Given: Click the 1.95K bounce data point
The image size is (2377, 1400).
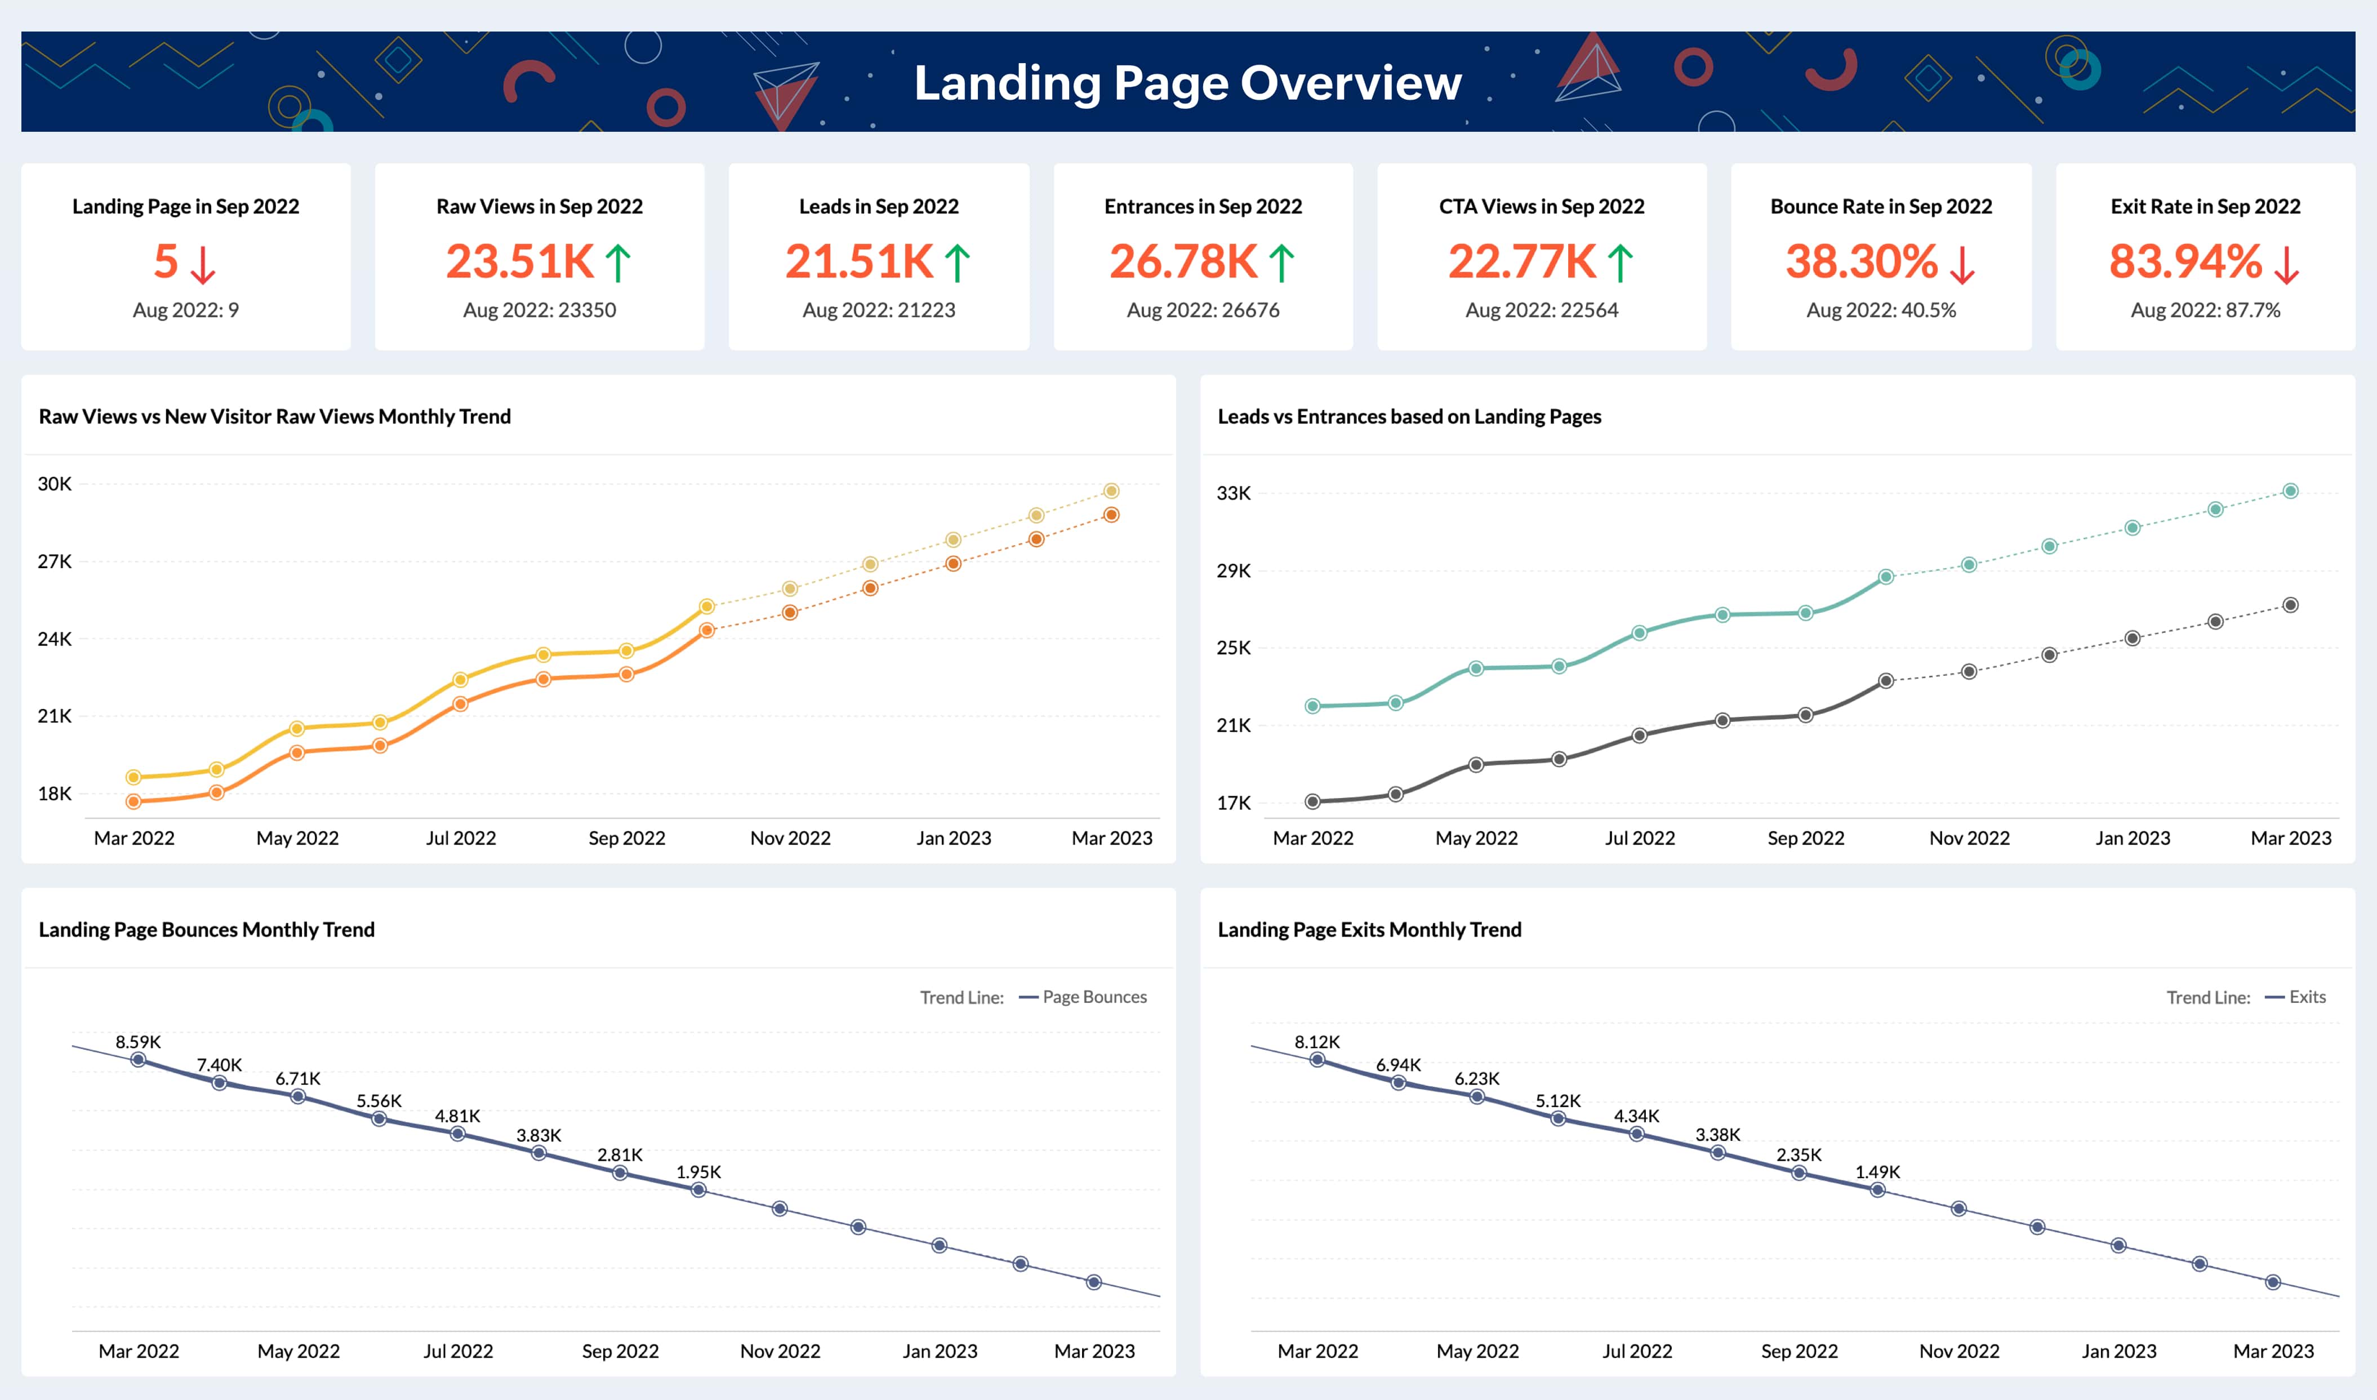Looking at the screenshot, I should [698, 1189].
